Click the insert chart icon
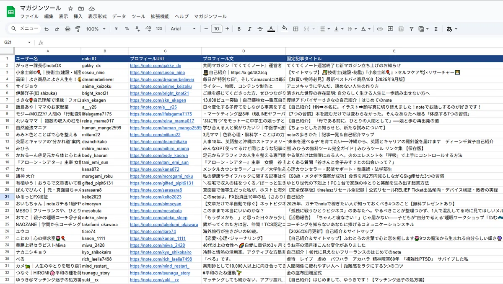The image size is (503, 284). [x=401, y=29]
